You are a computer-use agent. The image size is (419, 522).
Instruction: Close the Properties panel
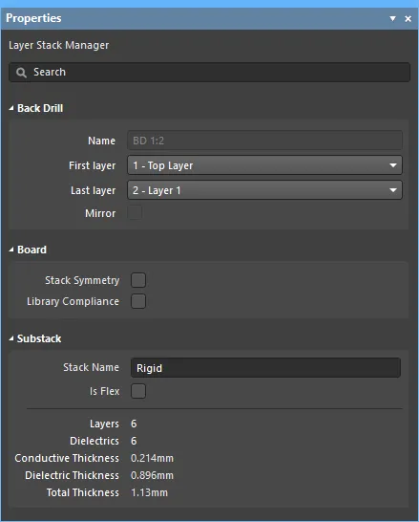(x=409, y=19)
